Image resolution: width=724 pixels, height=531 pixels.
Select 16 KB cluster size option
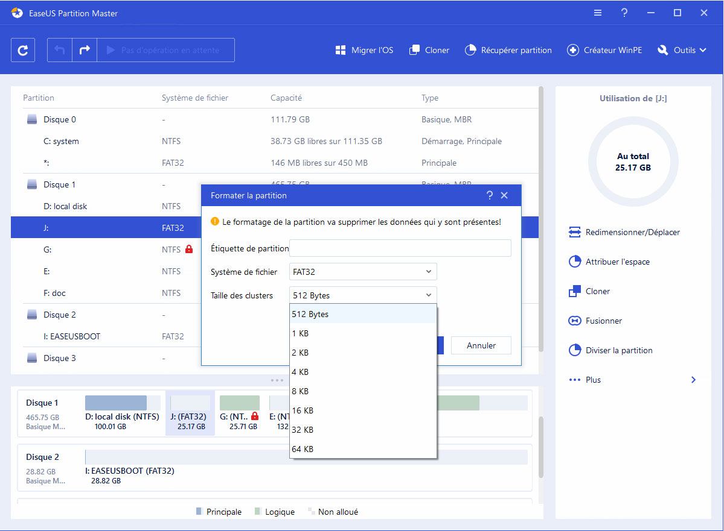point(363,410)
